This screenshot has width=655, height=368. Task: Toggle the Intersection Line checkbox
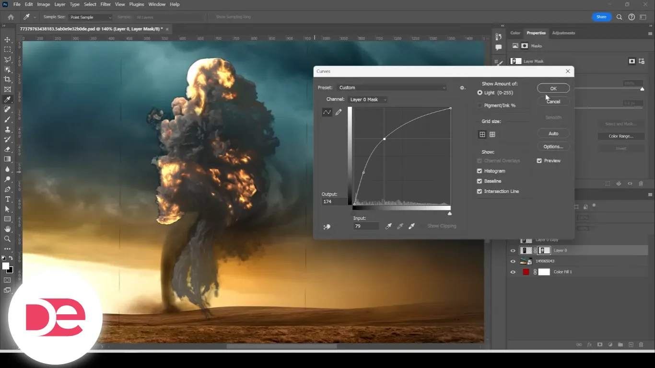tap(480, 192)
